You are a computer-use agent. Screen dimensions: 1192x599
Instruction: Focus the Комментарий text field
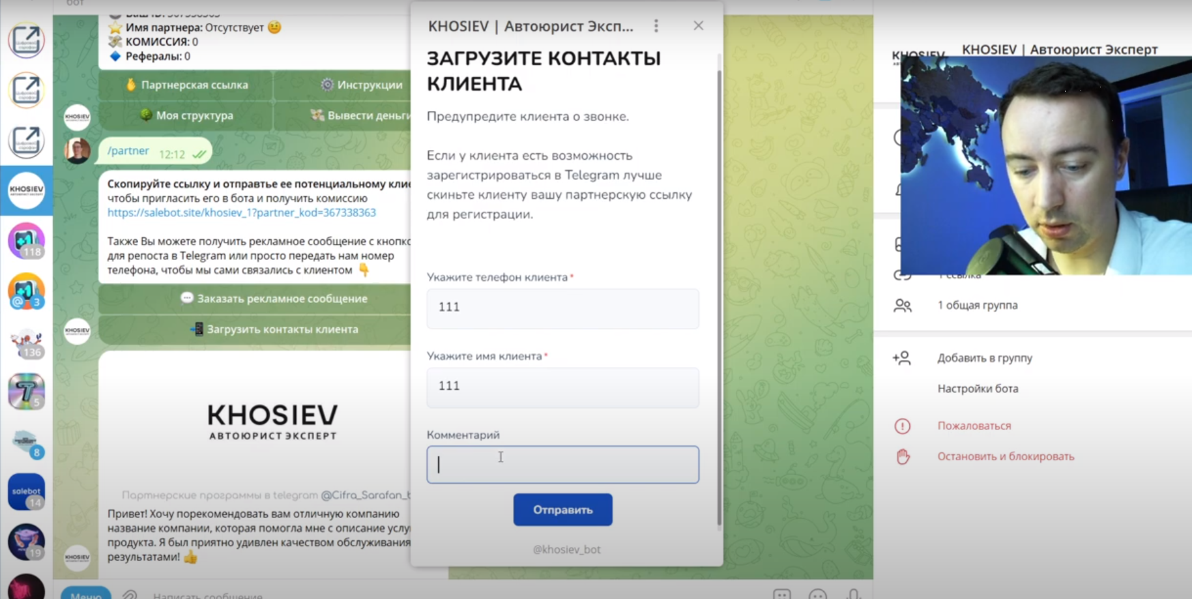[x=562, y=465]
